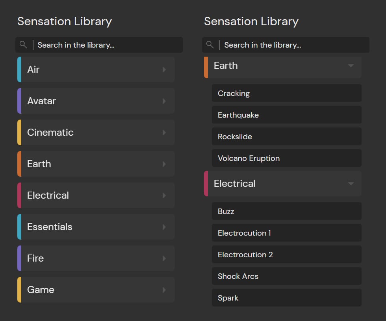The width and height of the screenshot is (386, 321).
Task: Select the Earthquake sensation
Action: [x=287, y=115]
